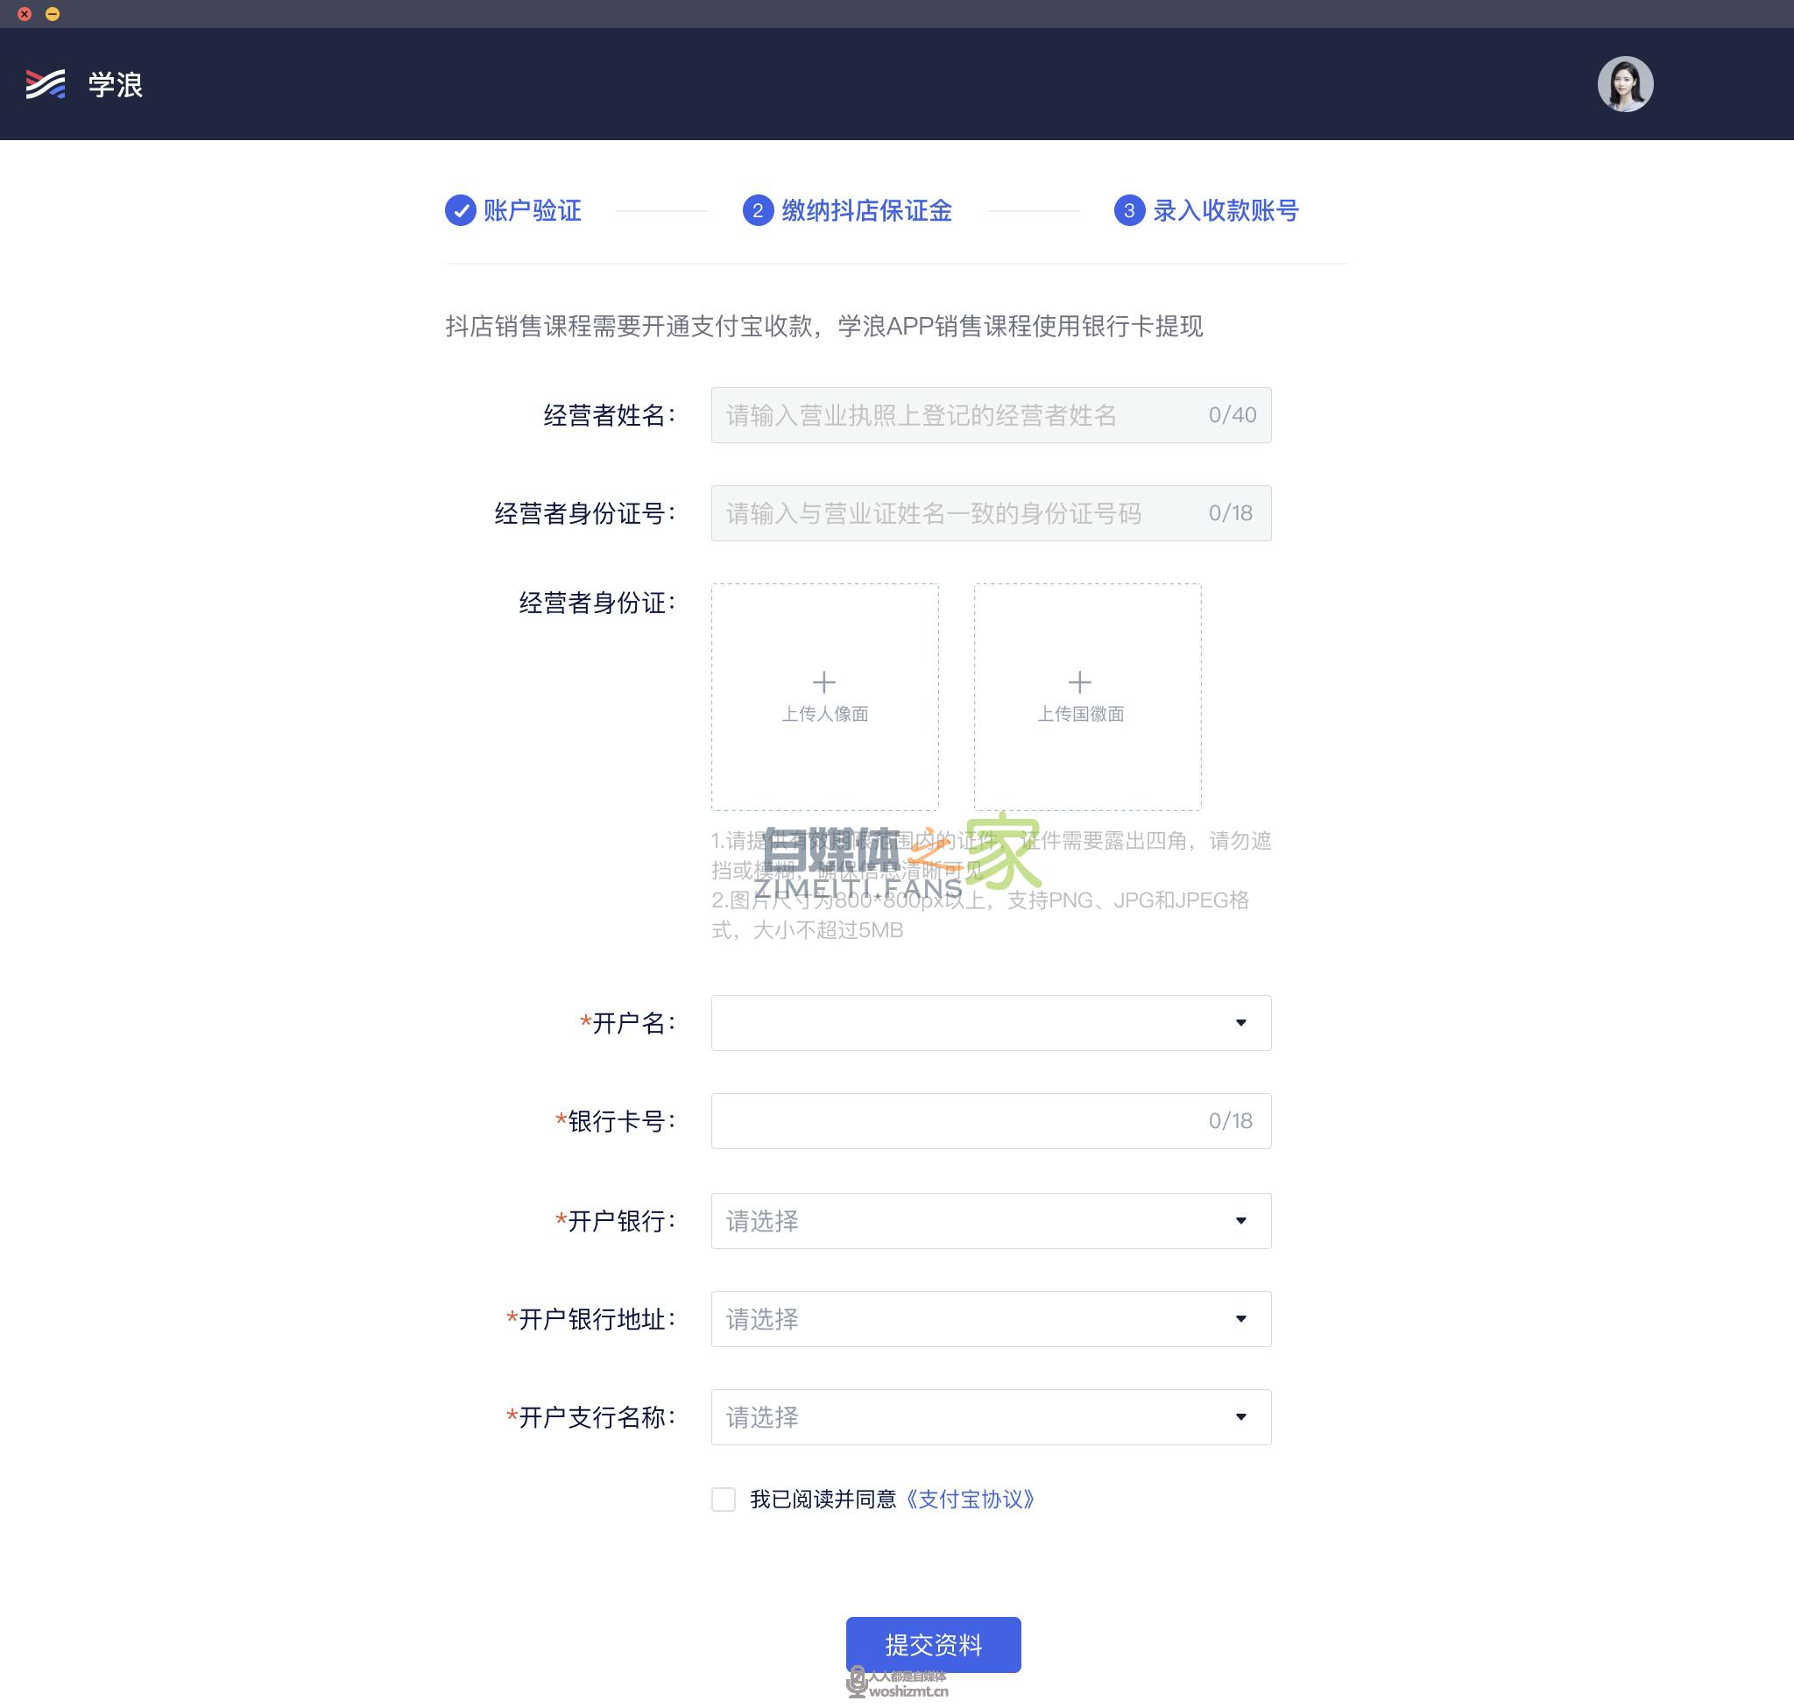The width and height of the screenshot is (1794, 1708).
Task: Click the plus icon to upload 人像面
Action: (823, 682)
